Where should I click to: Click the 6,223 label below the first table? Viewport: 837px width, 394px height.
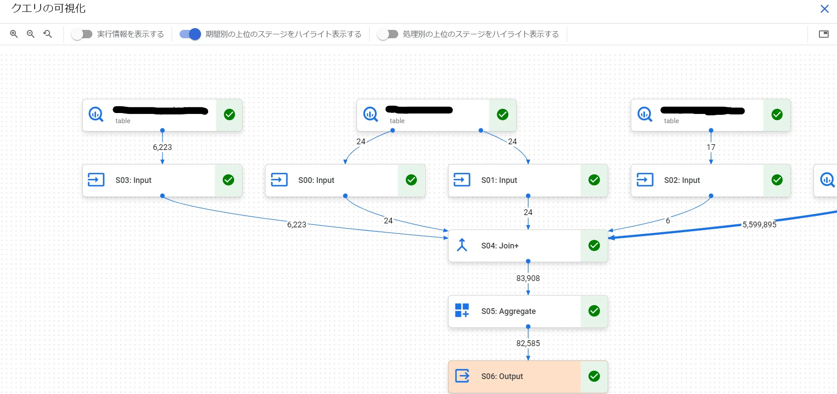point(162,147)
